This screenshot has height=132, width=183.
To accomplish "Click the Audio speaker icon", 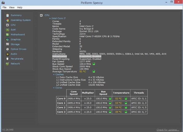I will [x=7, y=54].
